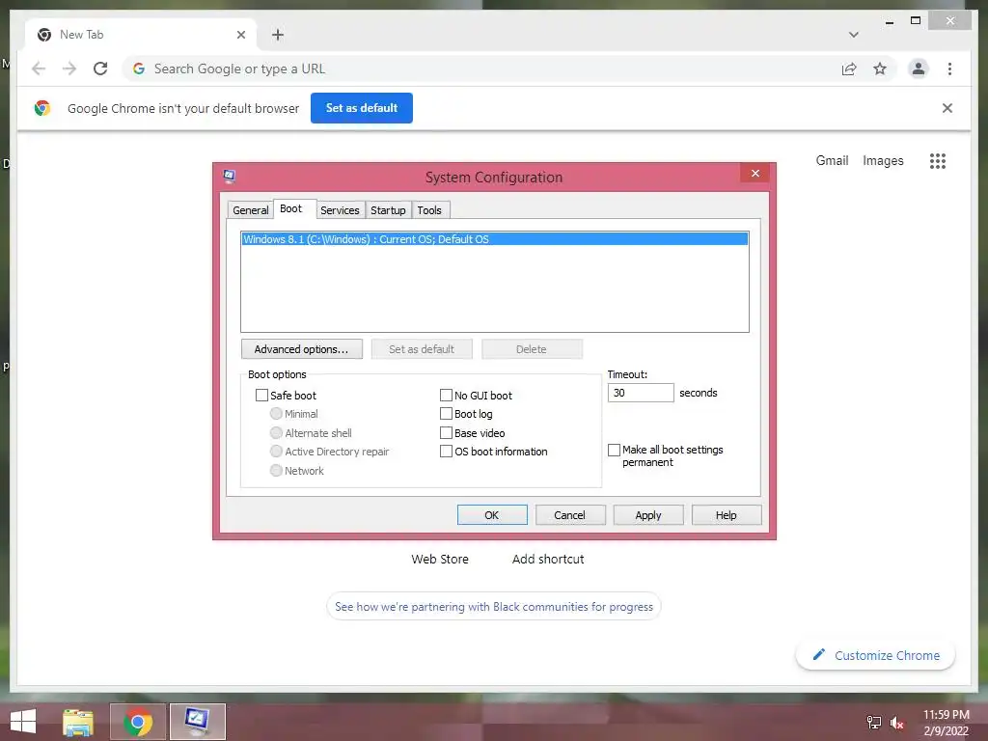Select the New Tab browser tab

(141, 35)
